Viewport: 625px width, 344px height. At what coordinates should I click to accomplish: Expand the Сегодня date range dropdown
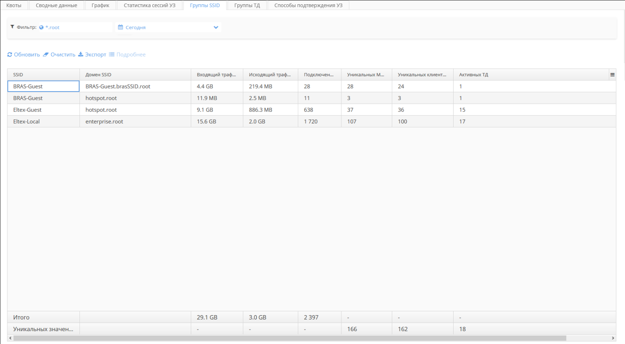[215, 27]
